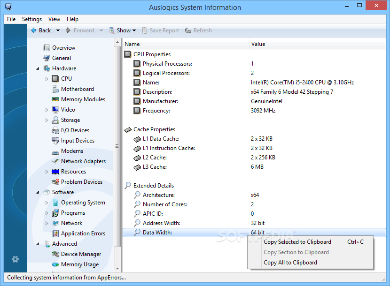This screenshot has width=390, height=286.
Task: Click the Forward toolbar button
Action: (80, 30)
